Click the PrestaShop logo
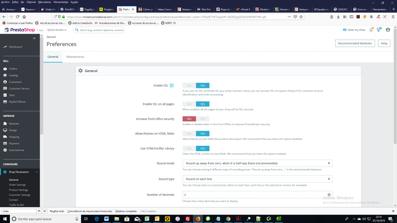The width and height of the screenshot is (397, 223). [x=20, y=30]
